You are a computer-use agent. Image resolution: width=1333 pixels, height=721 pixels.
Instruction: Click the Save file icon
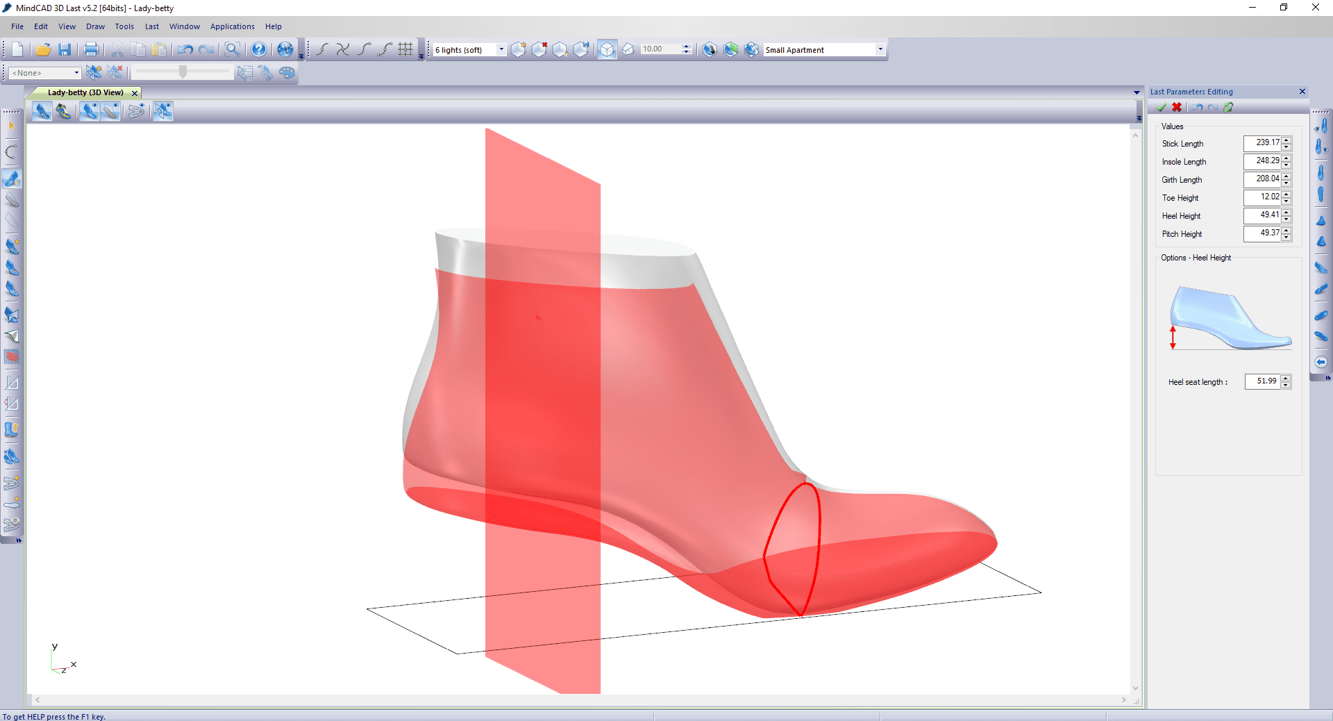coord(65,49)
